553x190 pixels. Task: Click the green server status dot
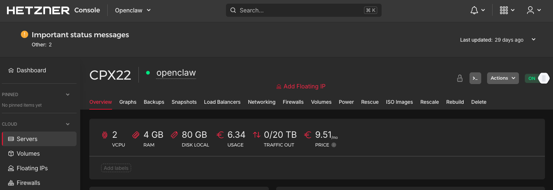point(148,73)
